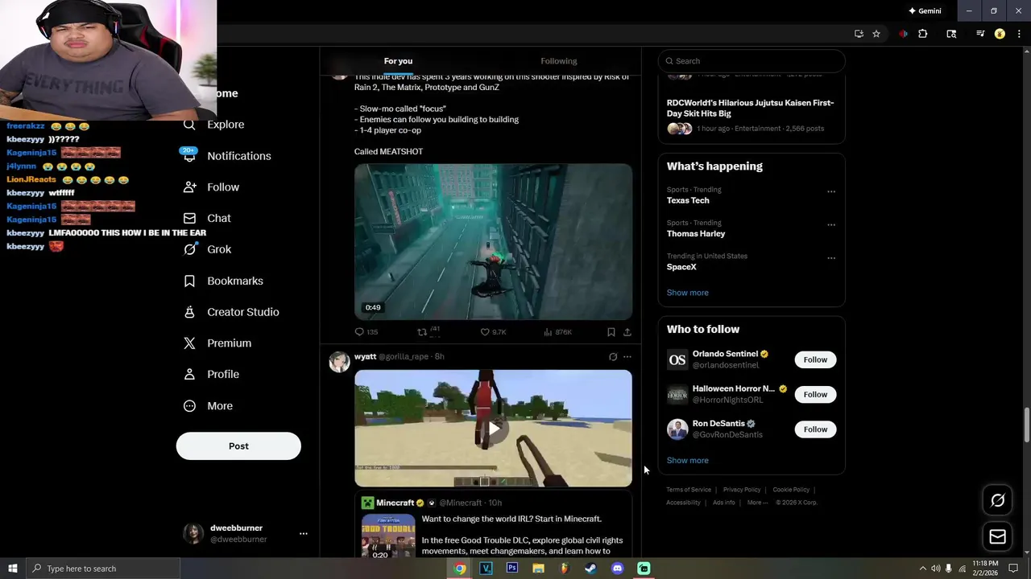Open Notifications with the 20+ badge
Viewport: 1031px width, 579px height.
[226, 156]
